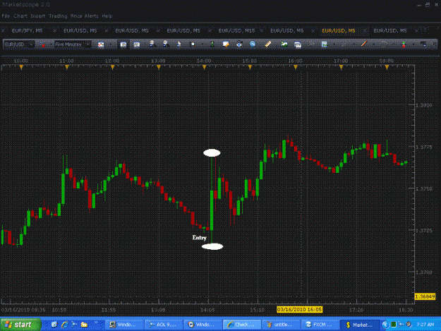Select the magnifier zoom tool
Viewport: 441px width, 331px height.
tap(193, 44)
